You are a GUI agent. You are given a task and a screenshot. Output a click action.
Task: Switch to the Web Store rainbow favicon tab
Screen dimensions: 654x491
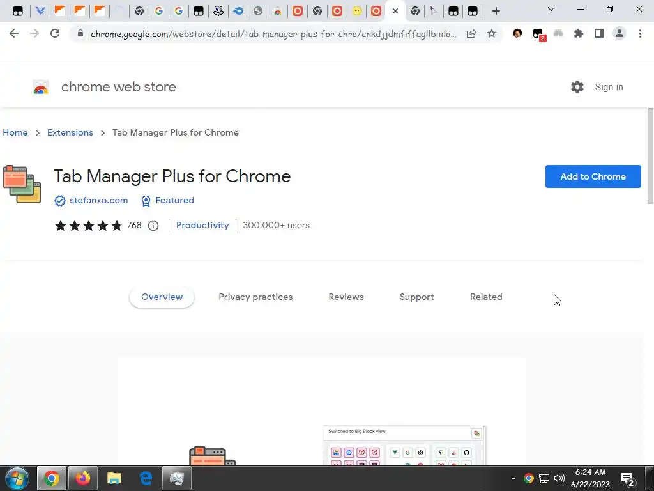tap(277, 11)
